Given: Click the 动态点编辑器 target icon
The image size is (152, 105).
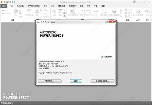Looking at the screenshot, I should point(114,11).
